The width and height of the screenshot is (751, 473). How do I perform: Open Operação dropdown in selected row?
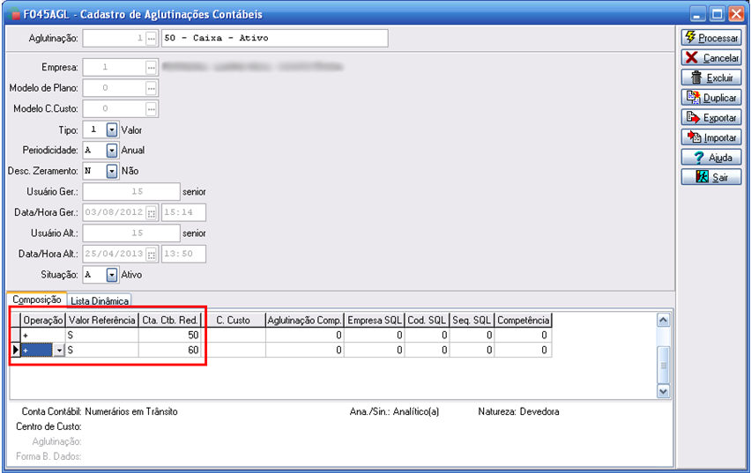(59, 351)
